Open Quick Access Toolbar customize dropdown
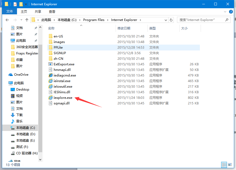Image resolution: width=236 pixels, height=170 pixels. click(x=26, y=4)
